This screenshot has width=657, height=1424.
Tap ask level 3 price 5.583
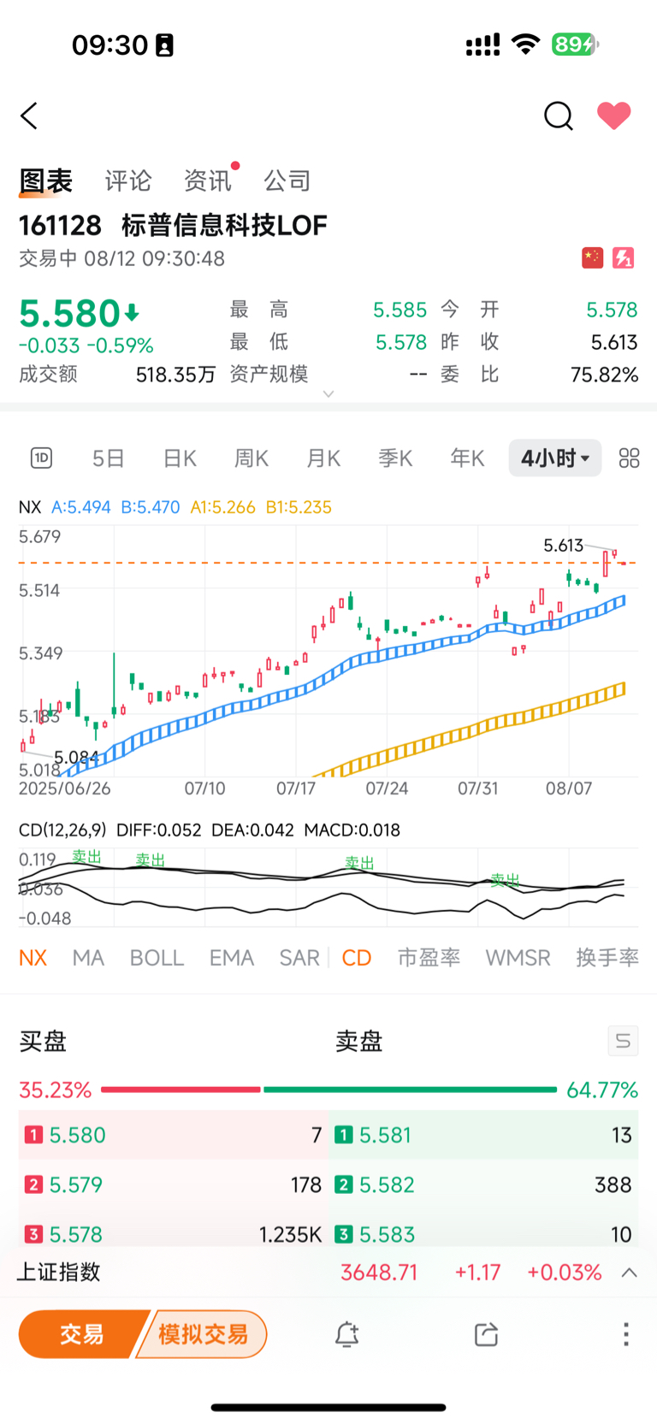point(387,1234)
